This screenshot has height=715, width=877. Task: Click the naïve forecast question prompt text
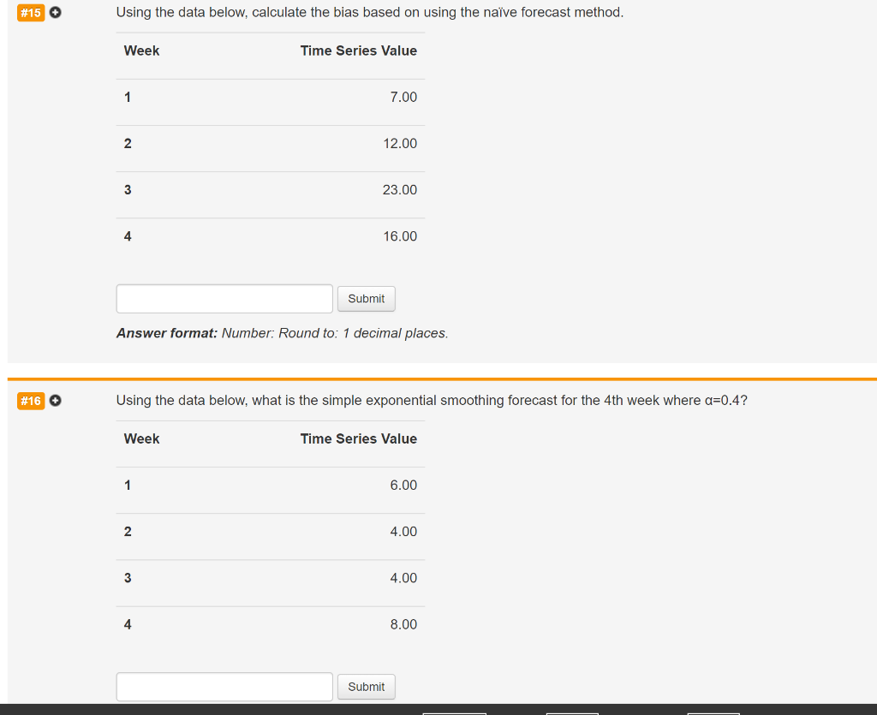[x=368, y=12]
